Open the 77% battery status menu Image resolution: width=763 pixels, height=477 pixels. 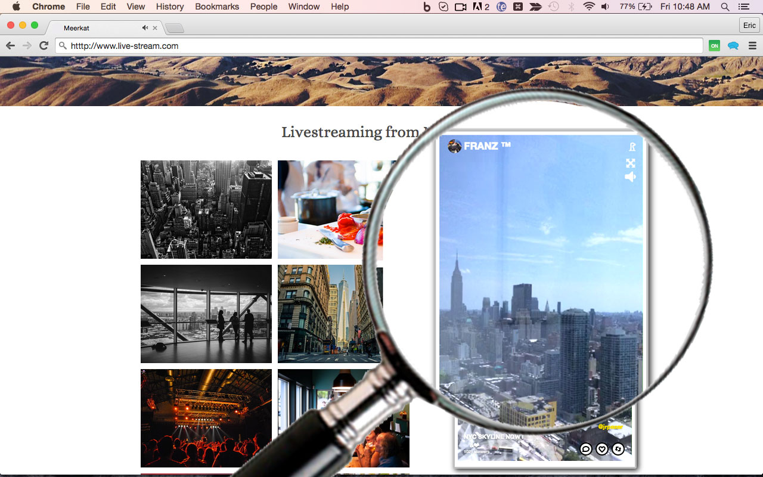point(635,7)
